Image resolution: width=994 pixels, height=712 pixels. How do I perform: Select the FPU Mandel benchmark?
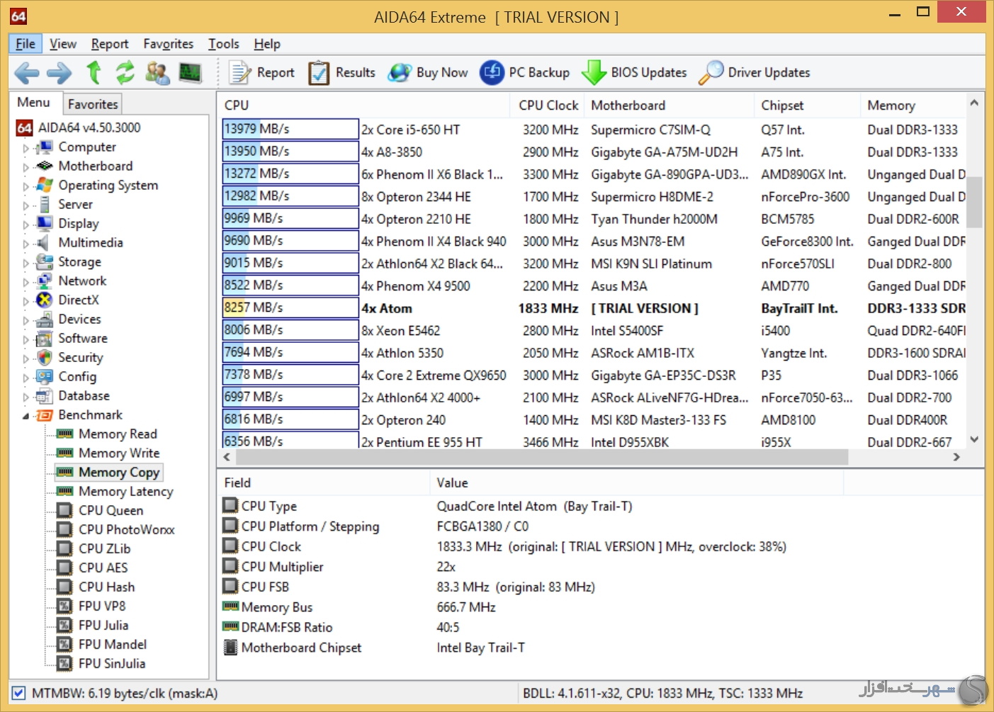[x=113, y=644]
